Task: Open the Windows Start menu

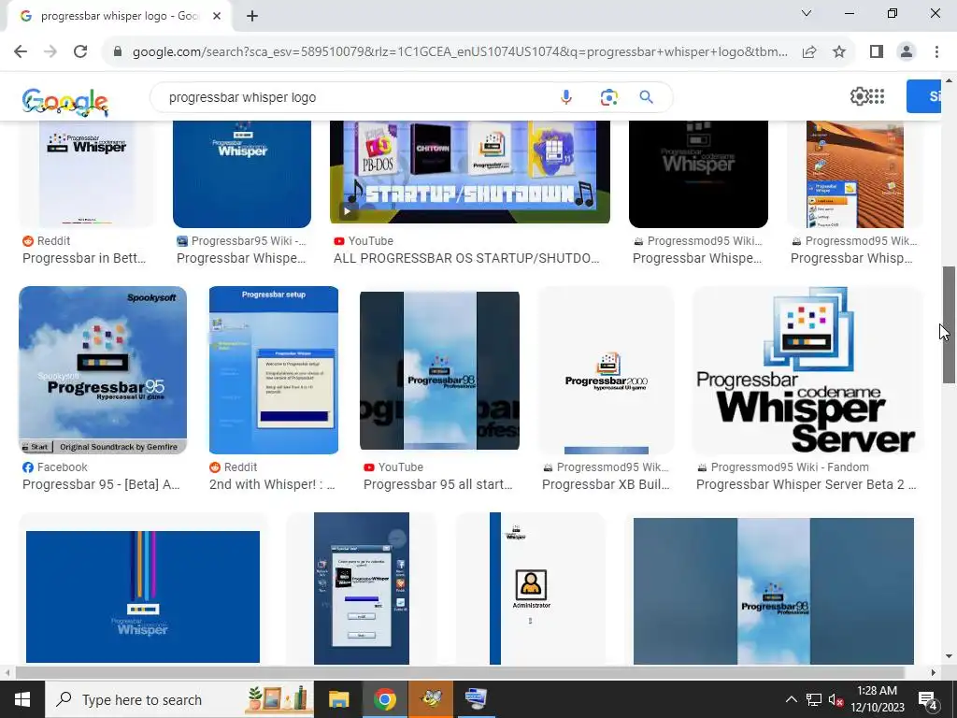Action: tap(22, 699)
